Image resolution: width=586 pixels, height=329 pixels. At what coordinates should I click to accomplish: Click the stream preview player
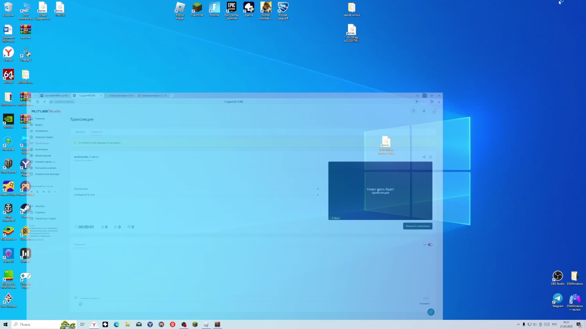click(380, 191)
